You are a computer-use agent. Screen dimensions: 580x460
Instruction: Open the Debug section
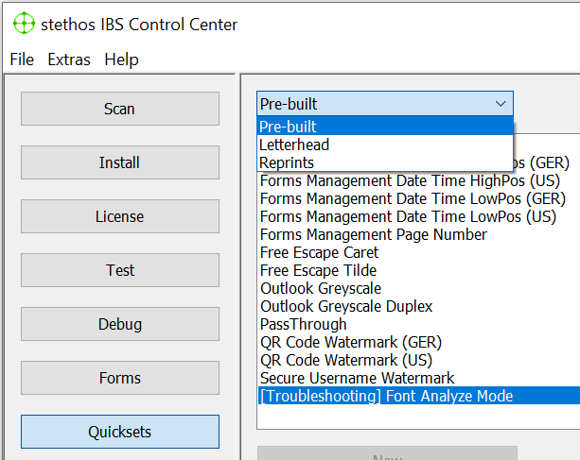(x=119, y=324)
